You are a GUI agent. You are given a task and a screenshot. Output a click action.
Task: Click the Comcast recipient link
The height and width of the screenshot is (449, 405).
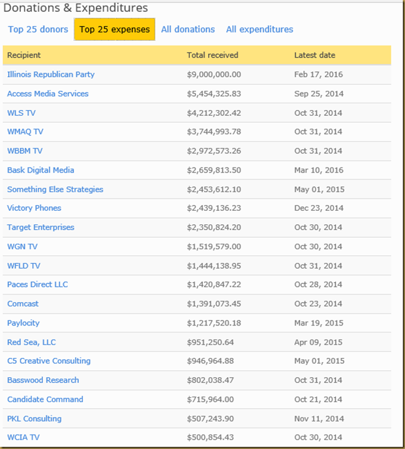click(23, 304)
